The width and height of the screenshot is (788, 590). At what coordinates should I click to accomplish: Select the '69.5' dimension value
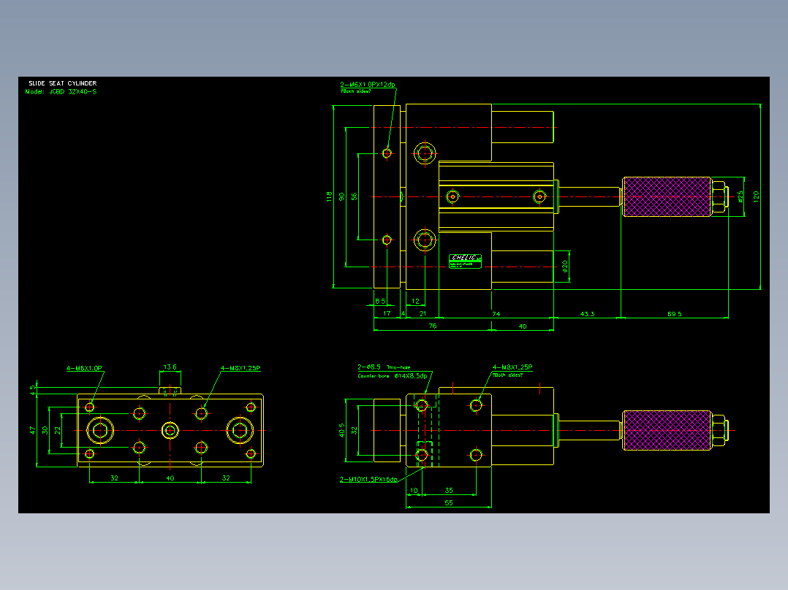point(675,314)
